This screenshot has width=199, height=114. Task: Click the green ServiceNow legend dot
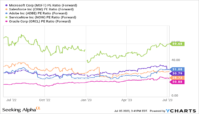tap(6, 17)
